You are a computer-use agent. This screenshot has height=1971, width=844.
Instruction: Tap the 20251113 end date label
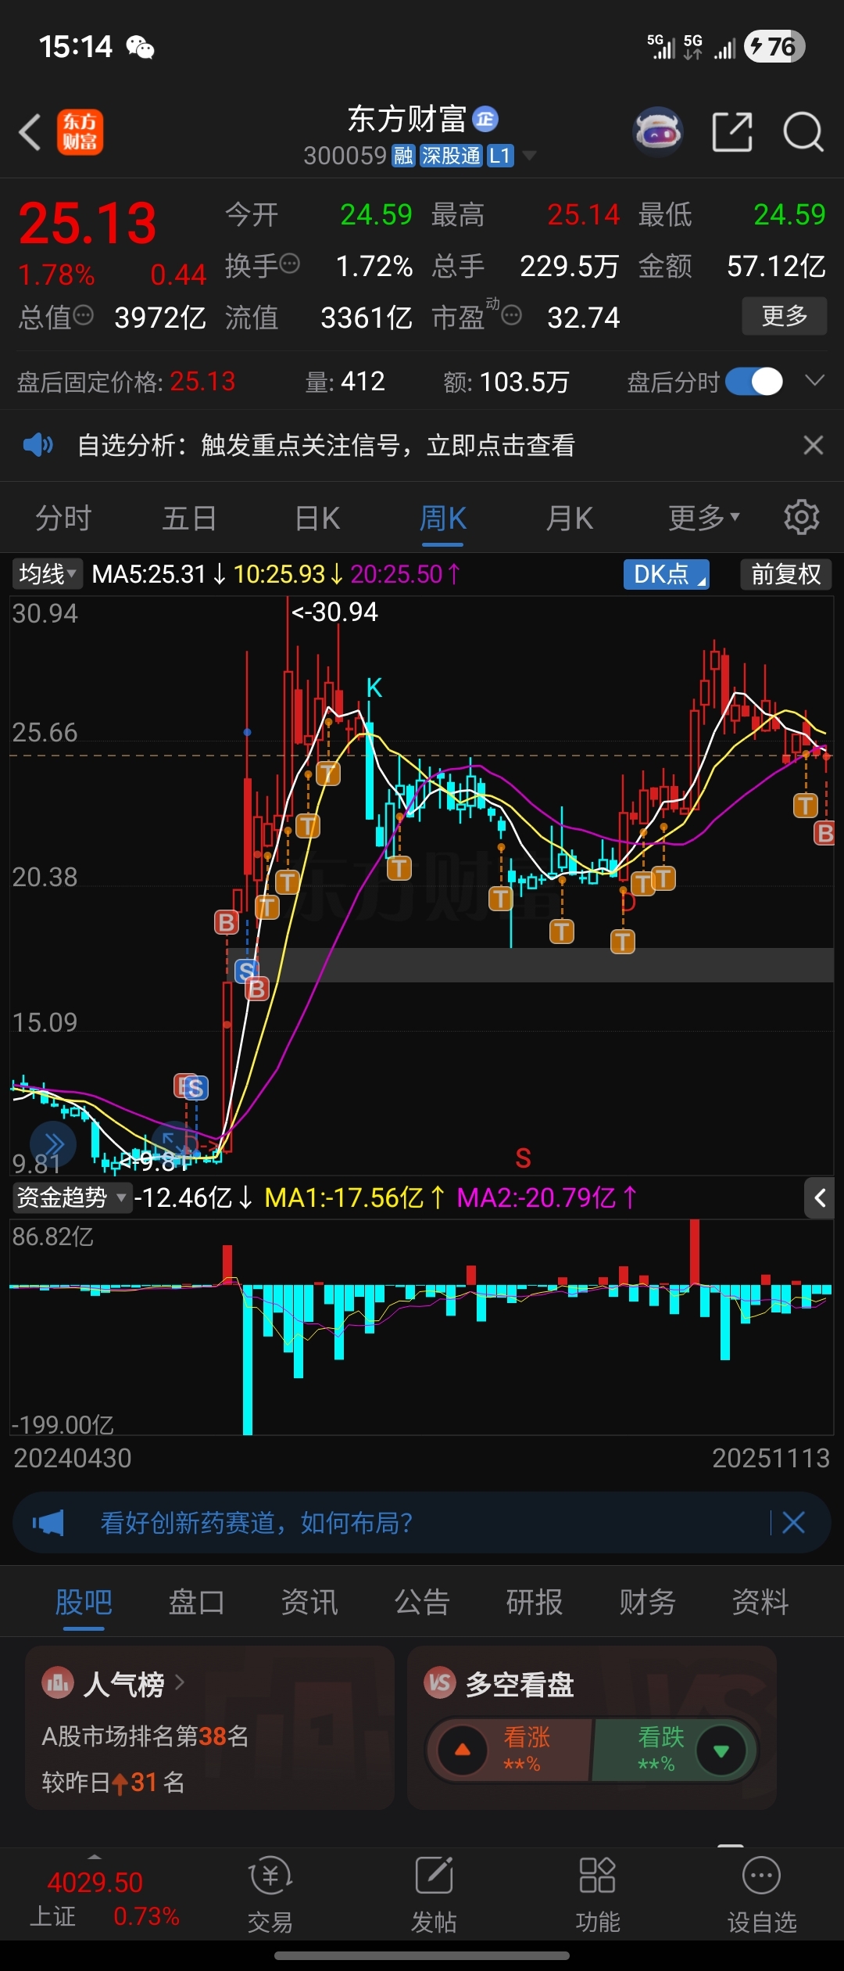771,1458
